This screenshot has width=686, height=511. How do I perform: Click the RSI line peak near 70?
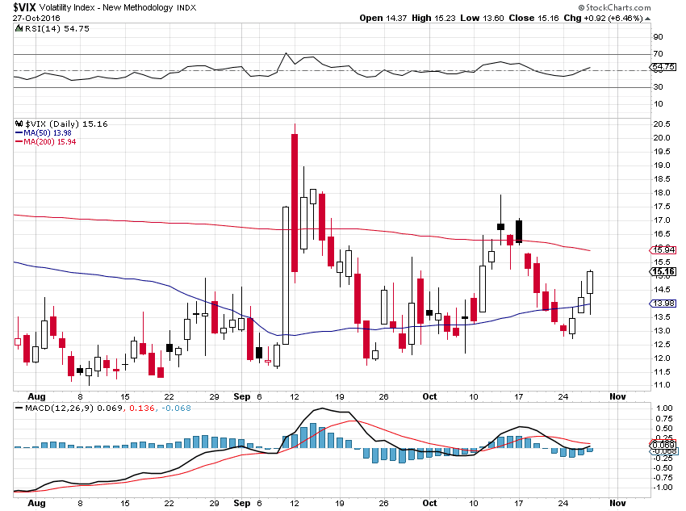pyautogui.click(x=287, y=53)
